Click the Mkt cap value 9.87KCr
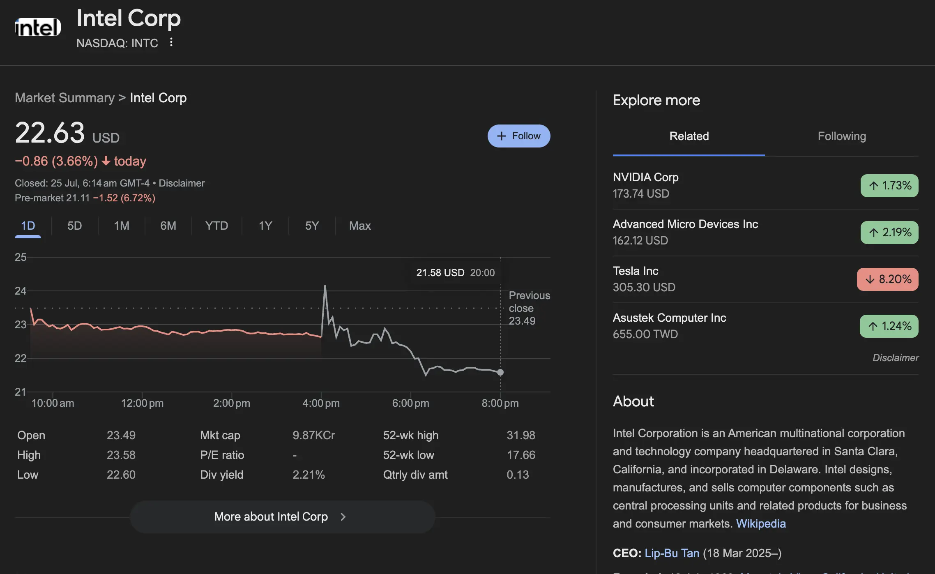This screenshot has height=574, width=935. [x=314, y=435]
